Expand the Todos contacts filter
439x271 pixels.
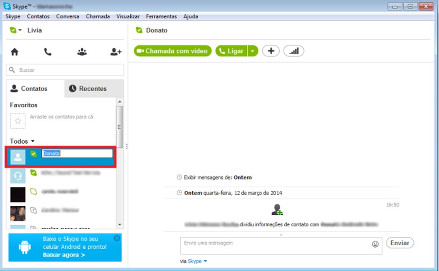pos(22,141)
